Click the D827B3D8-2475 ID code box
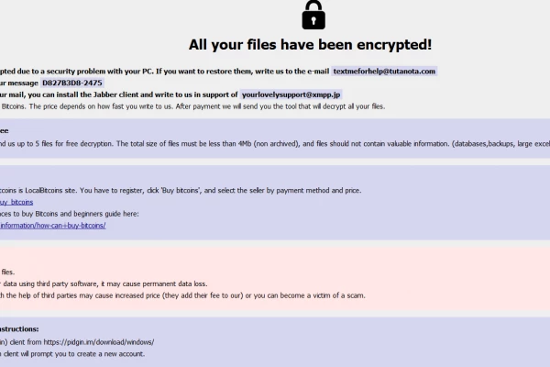 [72, 83]
